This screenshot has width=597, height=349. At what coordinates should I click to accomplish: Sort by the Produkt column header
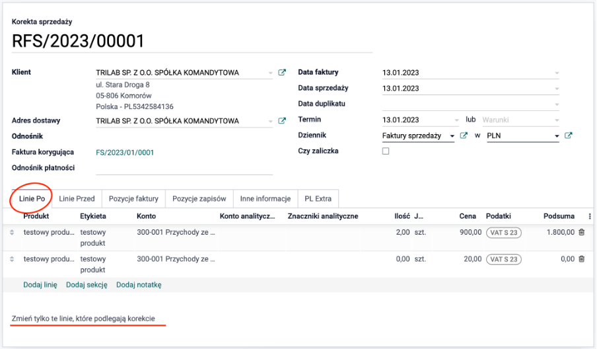coord(36,216)
